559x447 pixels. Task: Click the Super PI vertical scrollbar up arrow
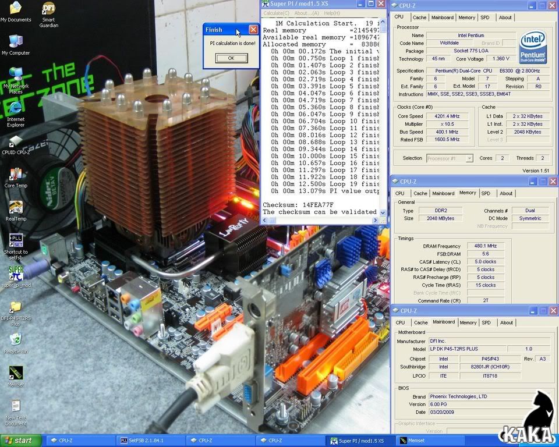pos(383,22)
